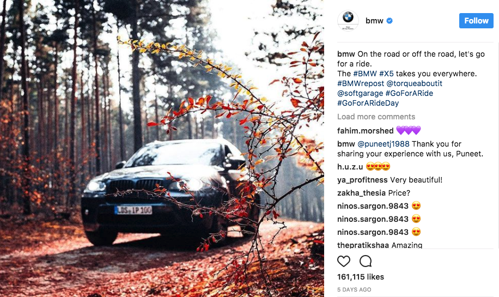
Task: Click the 5 DAYS AGO timestamp
Action: pos(354,290)
